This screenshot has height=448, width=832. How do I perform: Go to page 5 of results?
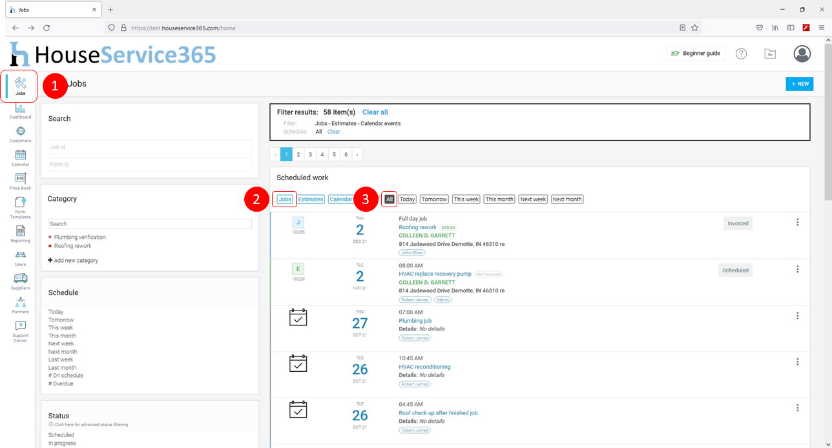pos(334,154)
